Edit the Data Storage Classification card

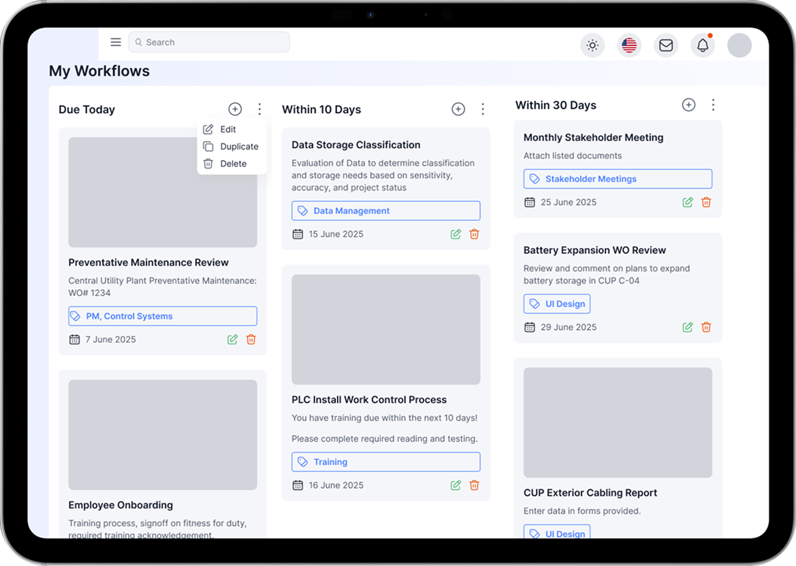(455, 234)
